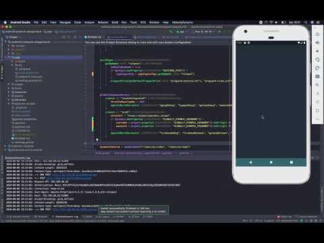This screenshot has width=324, height=243.
Task: Open the last 200 POST log URL
Action: 75,209
